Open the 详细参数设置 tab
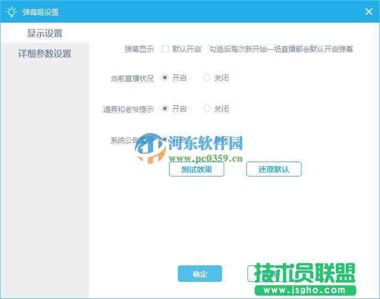Screen dimensions: 380x299 [45, 54]
